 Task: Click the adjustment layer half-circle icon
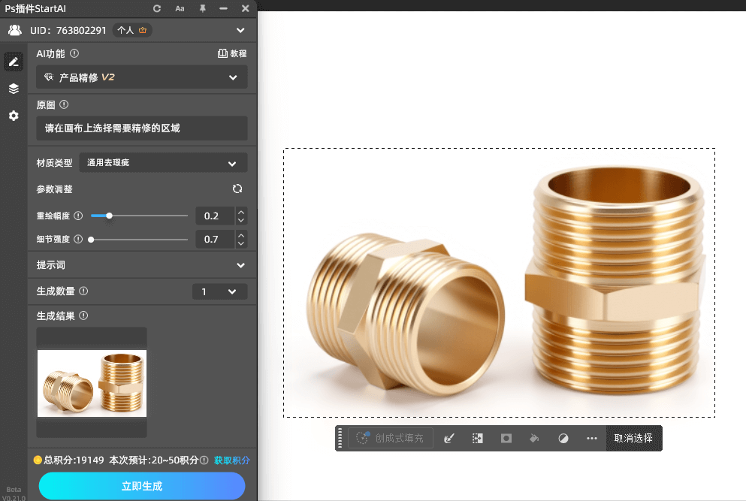[x=563, y=438]
